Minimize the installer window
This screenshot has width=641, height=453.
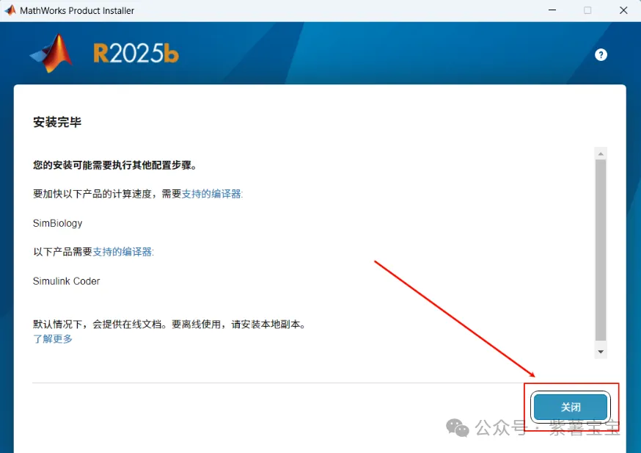[551, 10]
